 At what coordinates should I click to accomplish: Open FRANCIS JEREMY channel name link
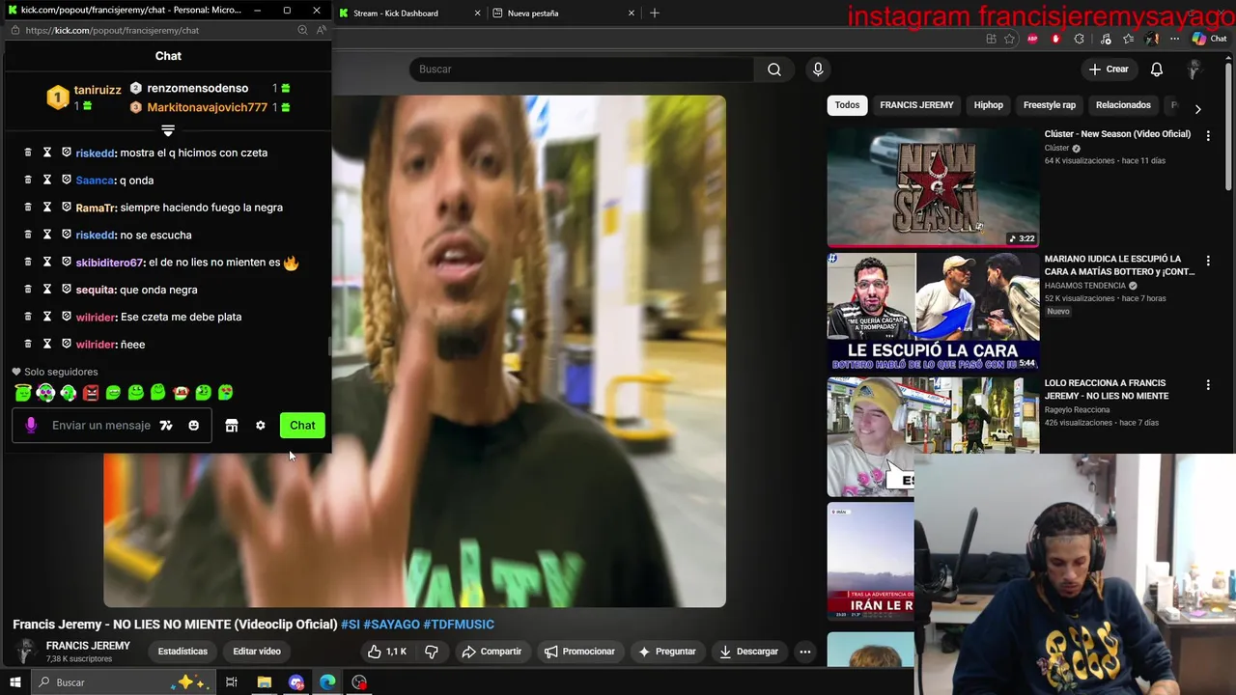88,646
